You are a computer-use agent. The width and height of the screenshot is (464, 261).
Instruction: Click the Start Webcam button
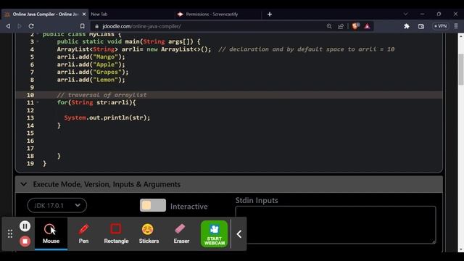point(215,234)
